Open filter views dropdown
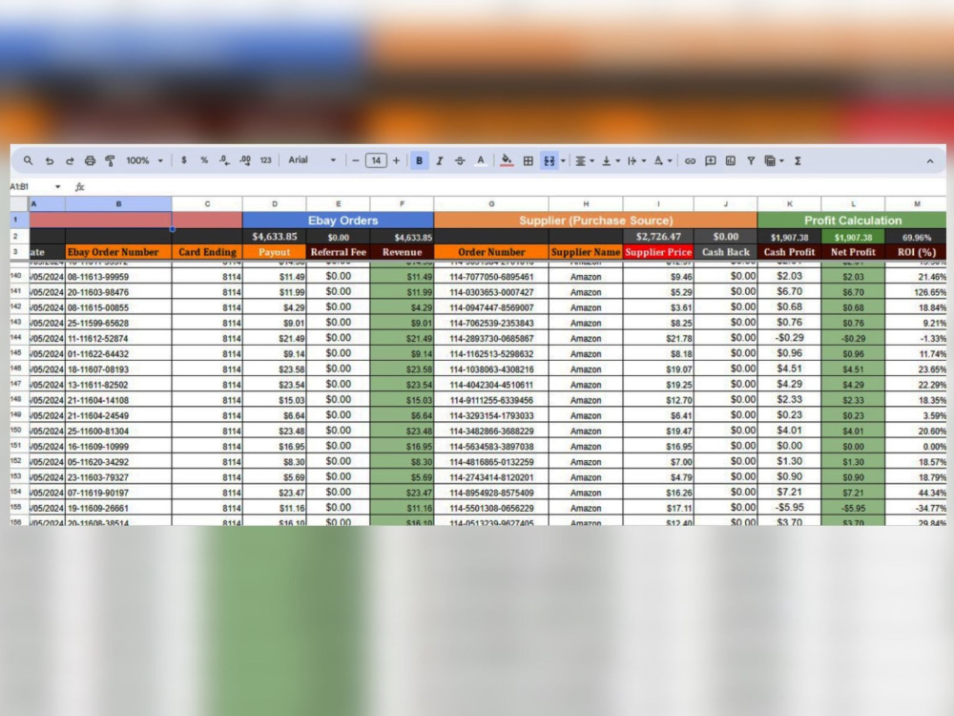The width and height of the screenshot is (954, 716). point(774,160)
